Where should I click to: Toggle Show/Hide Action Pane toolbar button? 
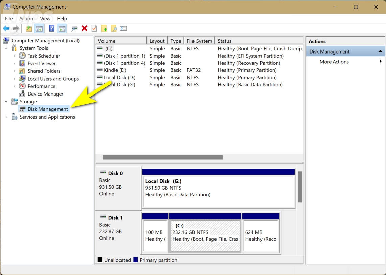tap(62, 29)
